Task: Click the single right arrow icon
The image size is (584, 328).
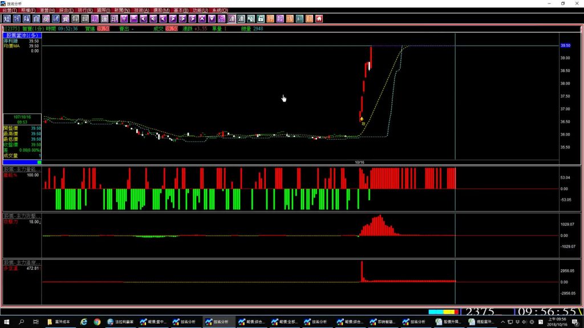Action: tap(173, 19)
